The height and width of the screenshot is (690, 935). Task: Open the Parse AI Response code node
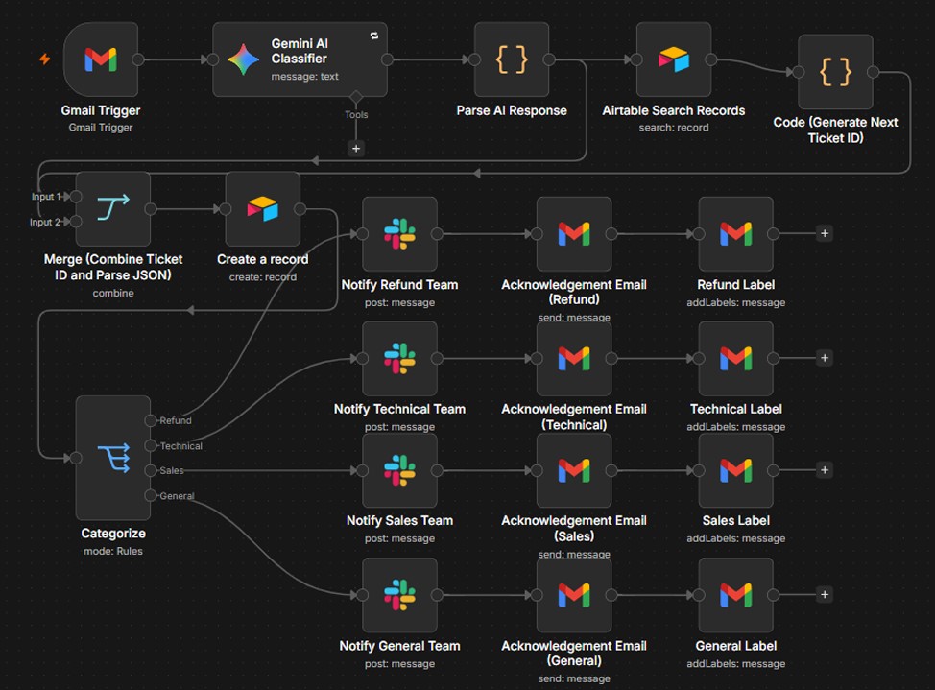point(512,59)
